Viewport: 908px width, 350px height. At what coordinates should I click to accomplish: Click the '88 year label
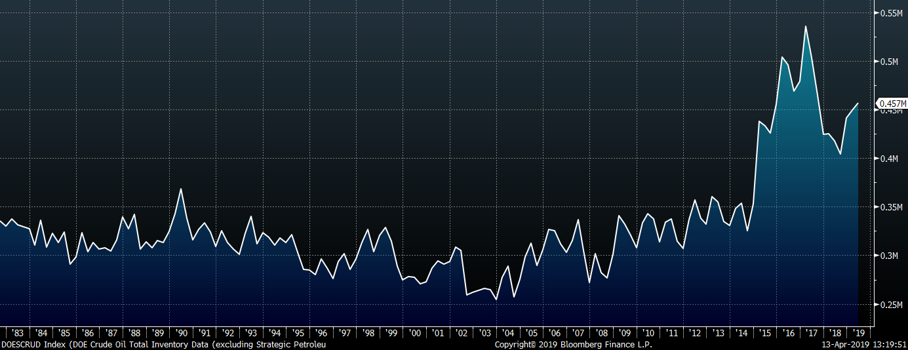point(134,333)
